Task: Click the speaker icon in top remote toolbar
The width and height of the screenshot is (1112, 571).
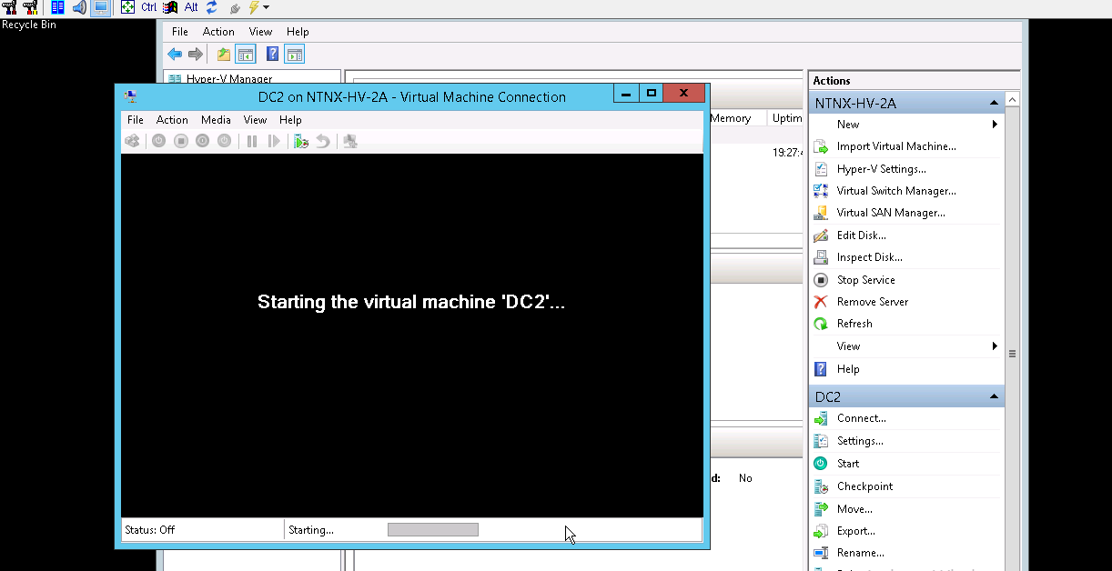Action: (x=79, y=7)
